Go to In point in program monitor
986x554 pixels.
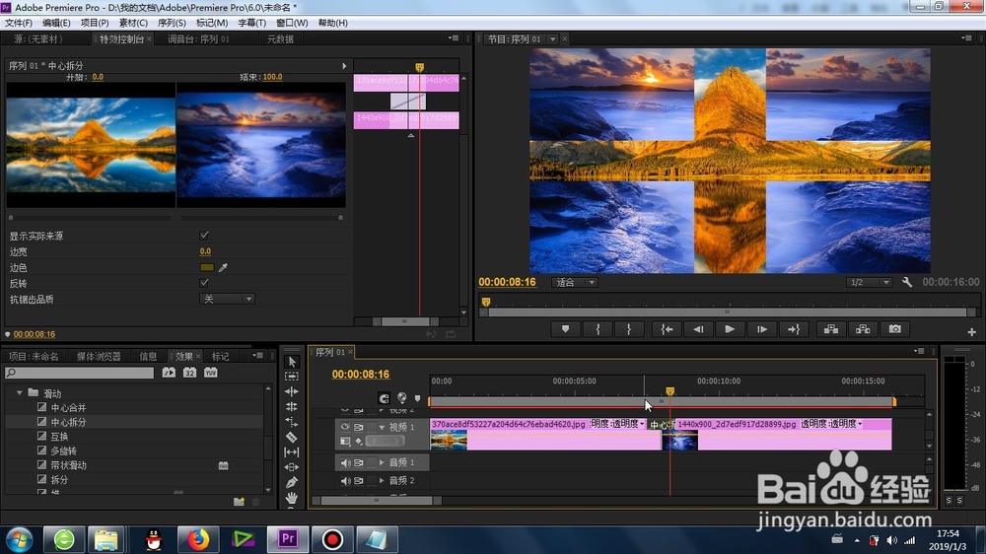click(x=668, y=329)
